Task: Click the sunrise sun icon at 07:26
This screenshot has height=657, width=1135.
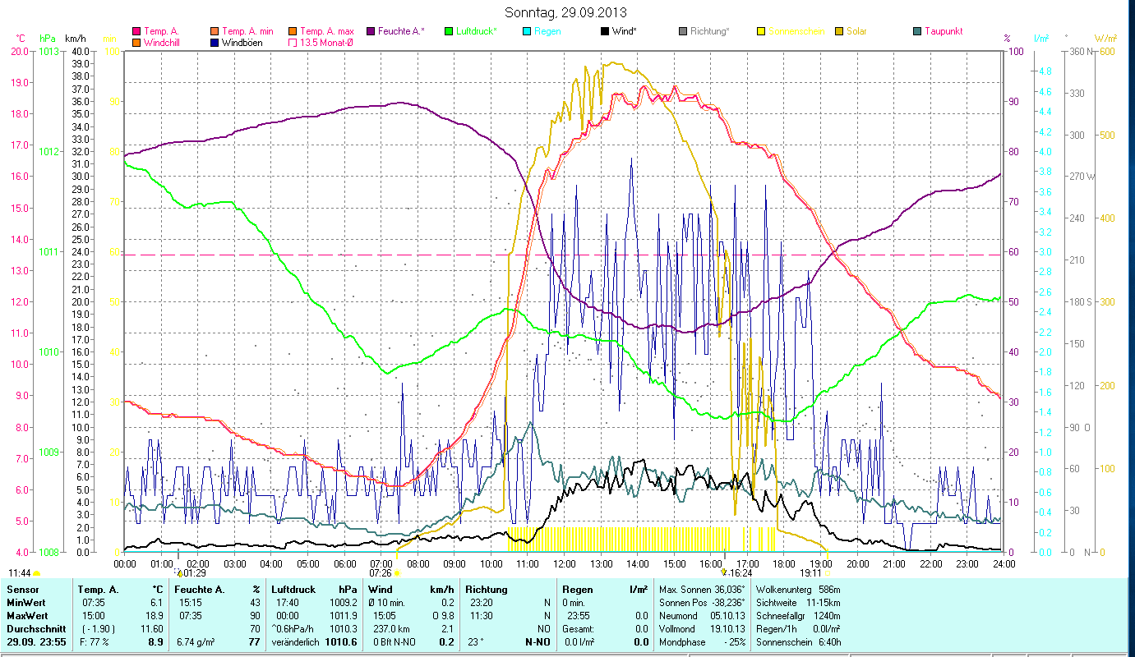Action: point(397,573)
